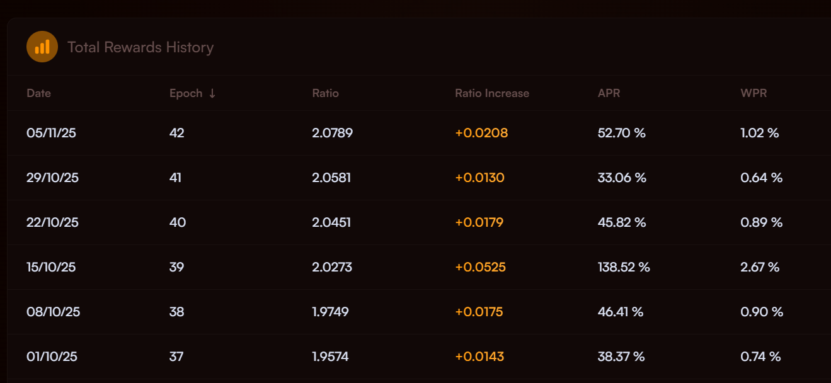Click the APR column header
The height and width of the screenshot is (383, 831).
tap(609, 93)
